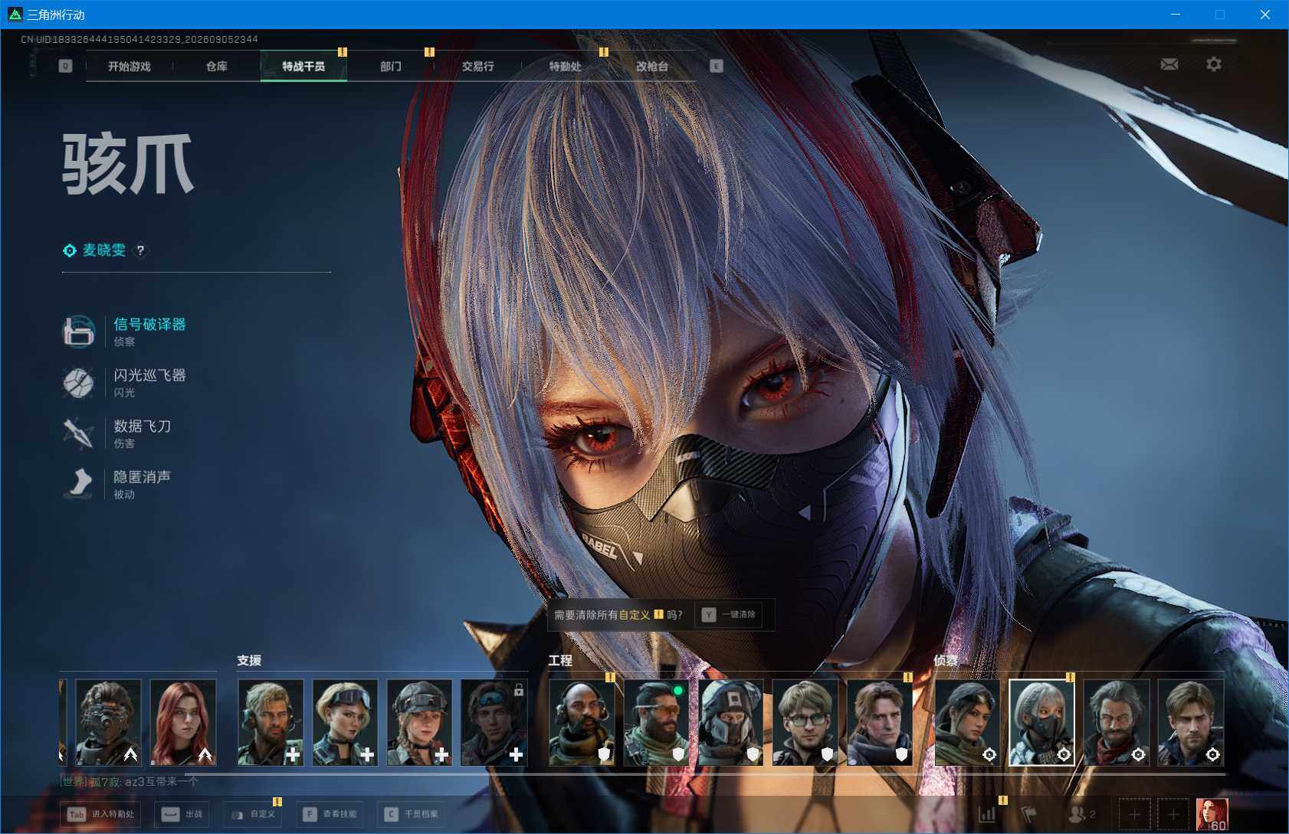Click the second empty squad invite slot
The width and height of the screenshot is (1289, 834).
pos(1173,814)
